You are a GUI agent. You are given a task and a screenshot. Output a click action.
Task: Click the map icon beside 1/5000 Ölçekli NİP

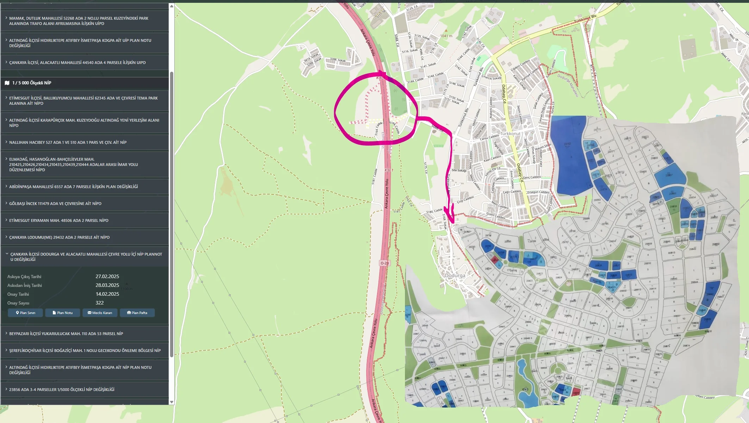point(7,83)
